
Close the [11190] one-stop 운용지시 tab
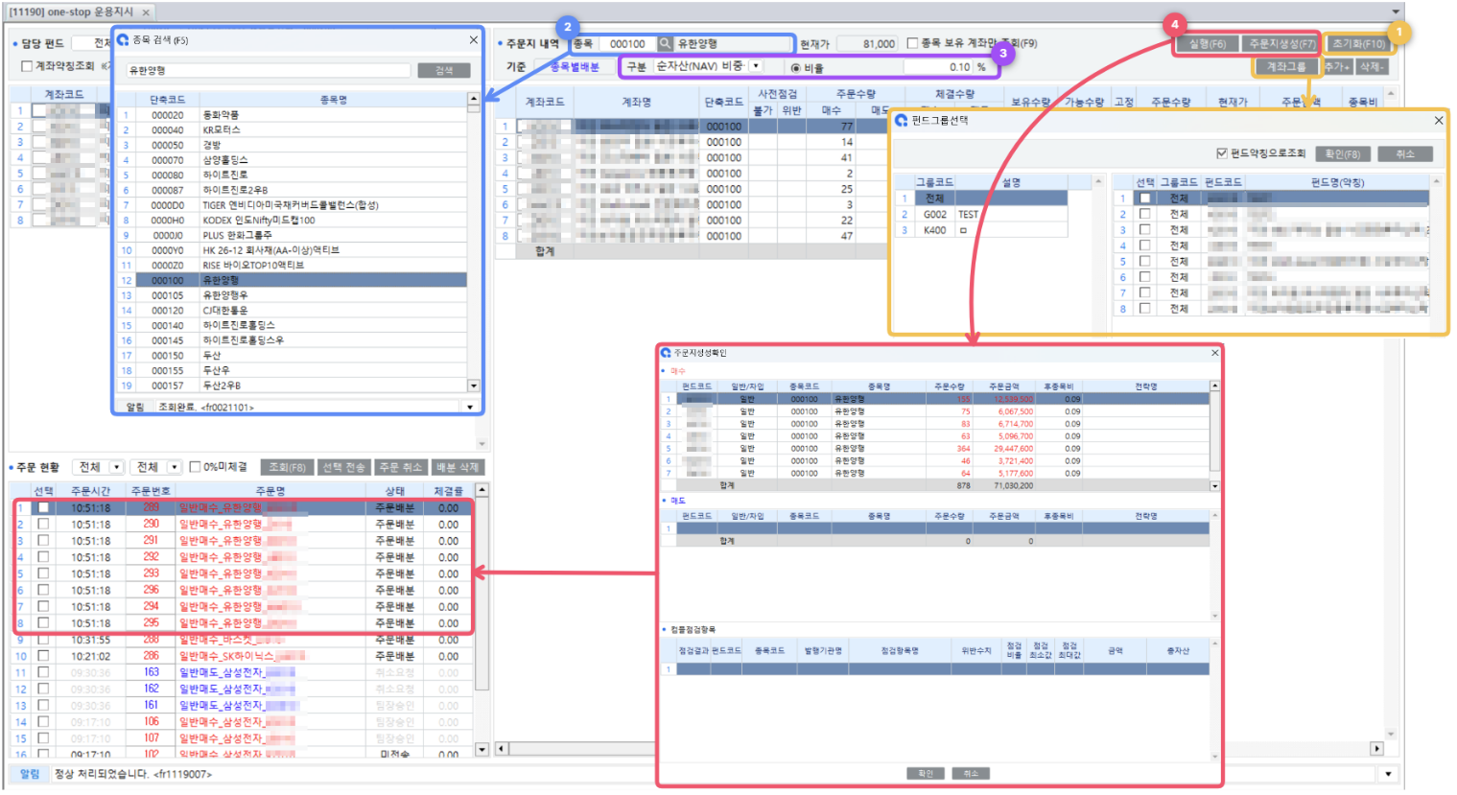click(146, 12)
